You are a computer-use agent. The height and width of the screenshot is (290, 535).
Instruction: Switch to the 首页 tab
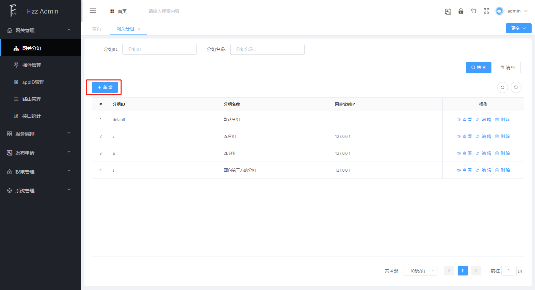[97, 29]
